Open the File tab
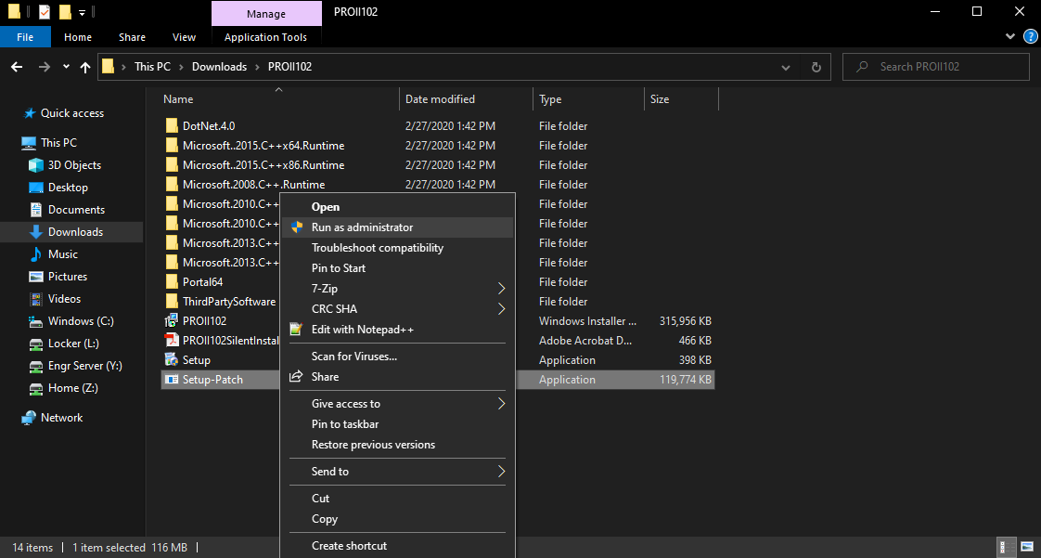Image resolution: width=1041 pixels, height=558 pixels. 25,37
